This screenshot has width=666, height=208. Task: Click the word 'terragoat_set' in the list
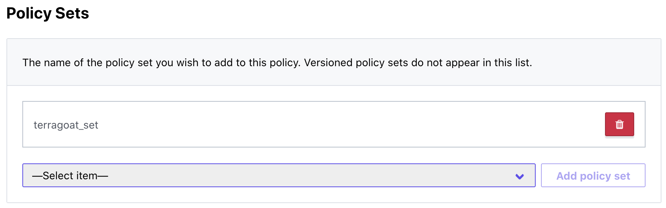coord(66,125)
